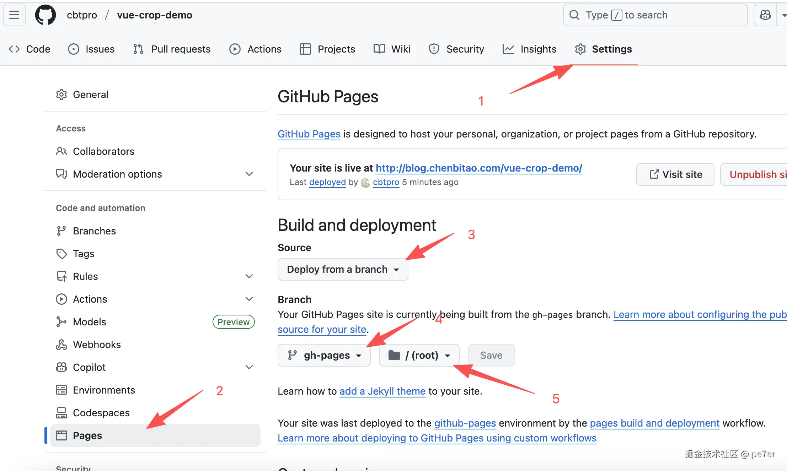
Task: Open the Webhooks settings in the sidebar
Action: pos(97,345)
